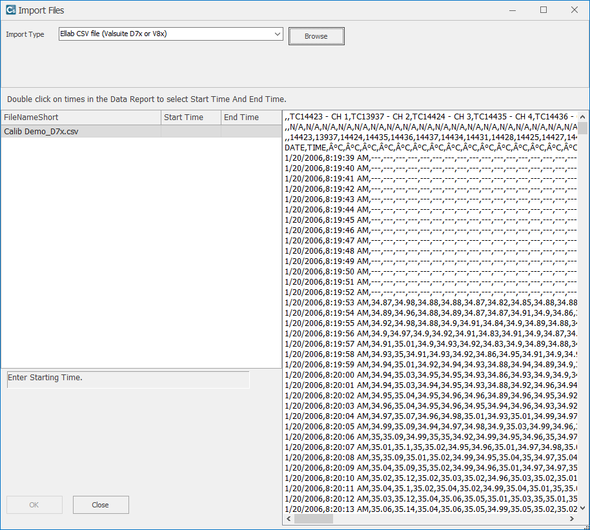Click the Enter Starting Time field
Image resolution: width=590 pixels, height=530 pixels.
coord(128,379)
